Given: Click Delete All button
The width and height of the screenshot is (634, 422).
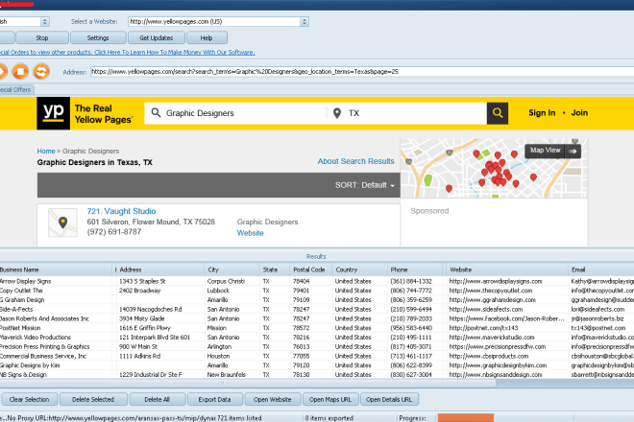Looking at the screenshot, I should (x=157, y=399).
